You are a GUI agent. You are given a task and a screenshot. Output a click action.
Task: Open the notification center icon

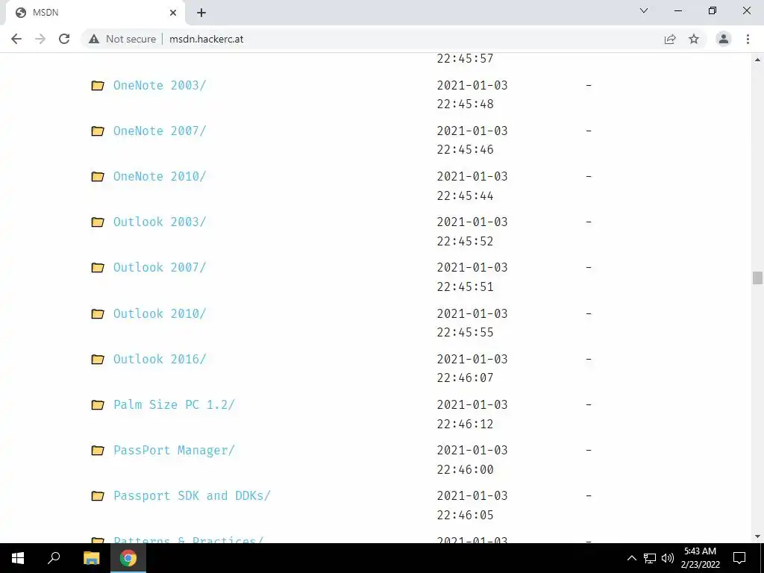739,558
